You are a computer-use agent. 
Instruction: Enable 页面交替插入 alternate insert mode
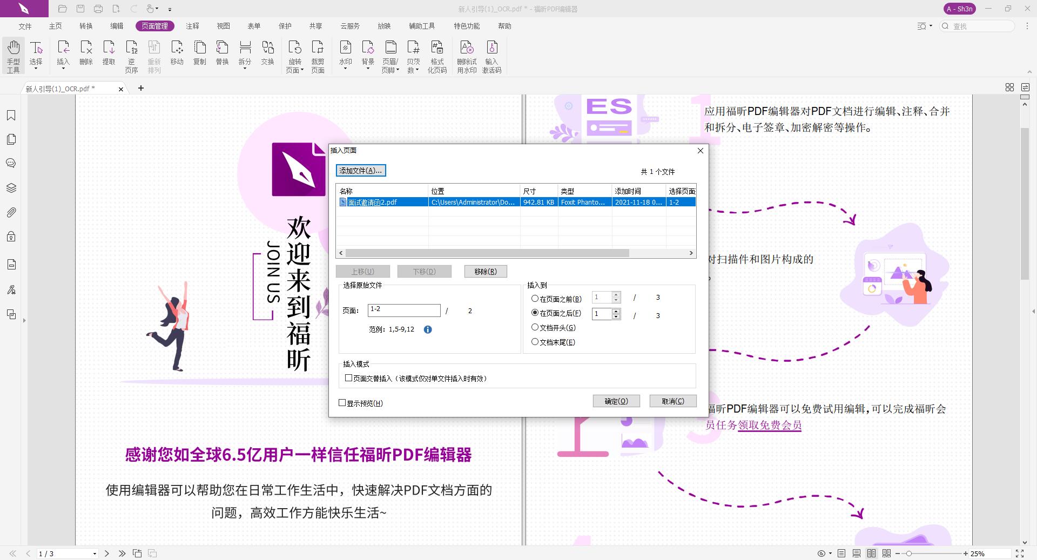[x=349, y=378]
